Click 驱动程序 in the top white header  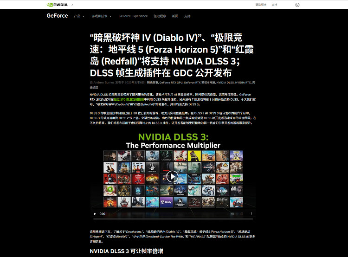tap(274, 5)
